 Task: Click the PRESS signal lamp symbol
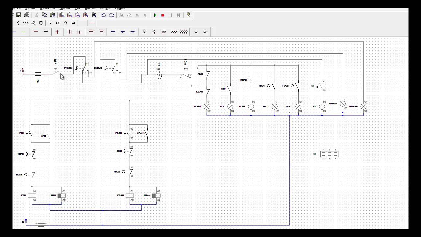(363, 107)
